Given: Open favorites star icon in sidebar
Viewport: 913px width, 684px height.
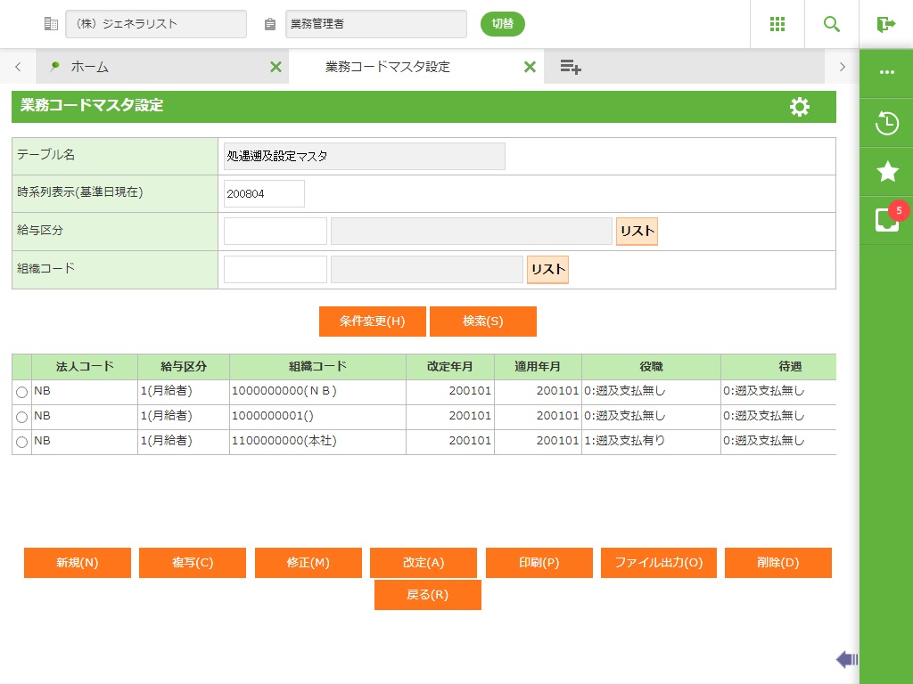Looking at the screenshot, I should tap(886, 172).
